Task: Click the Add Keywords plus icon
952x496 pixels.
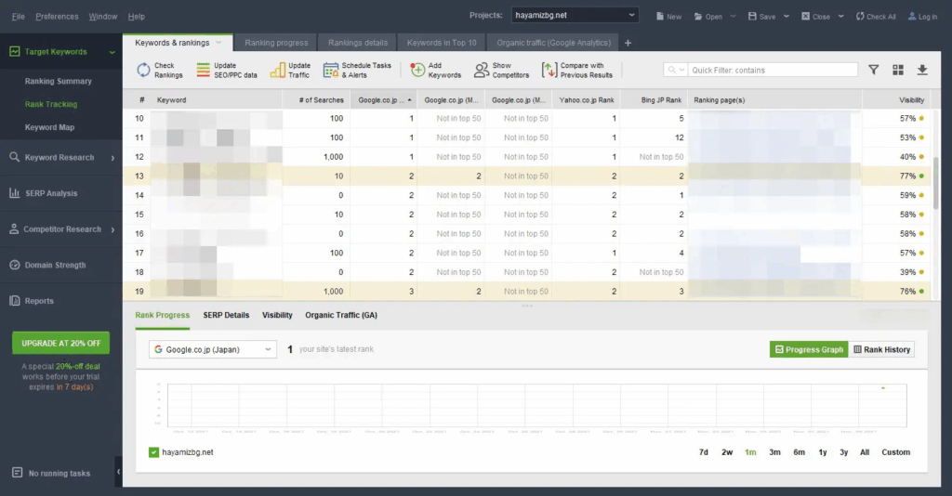Action: (417, 71)
